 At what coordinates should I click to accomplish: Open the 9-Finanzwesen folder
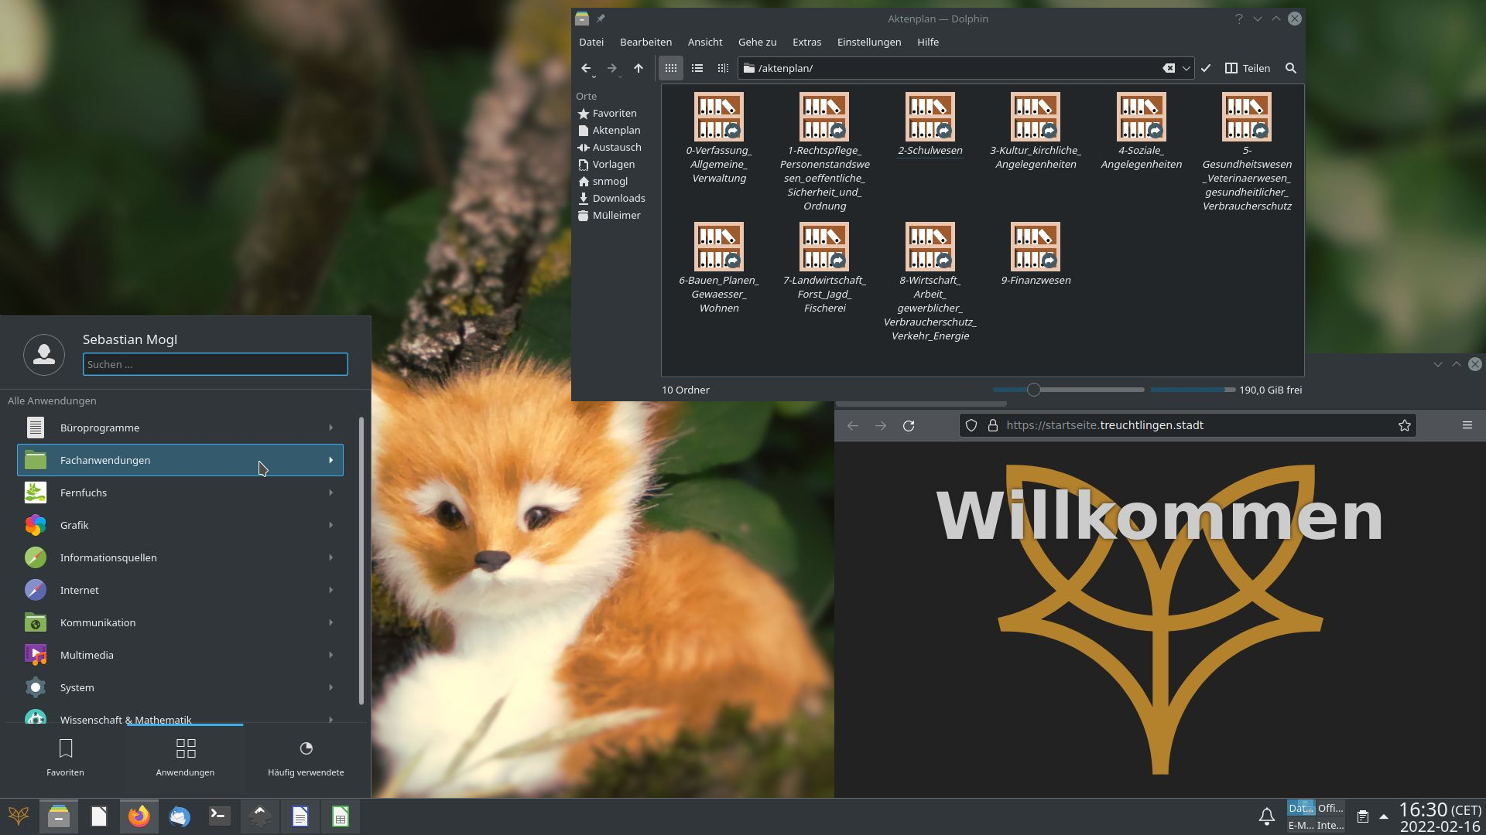[x=1036, y=247]
